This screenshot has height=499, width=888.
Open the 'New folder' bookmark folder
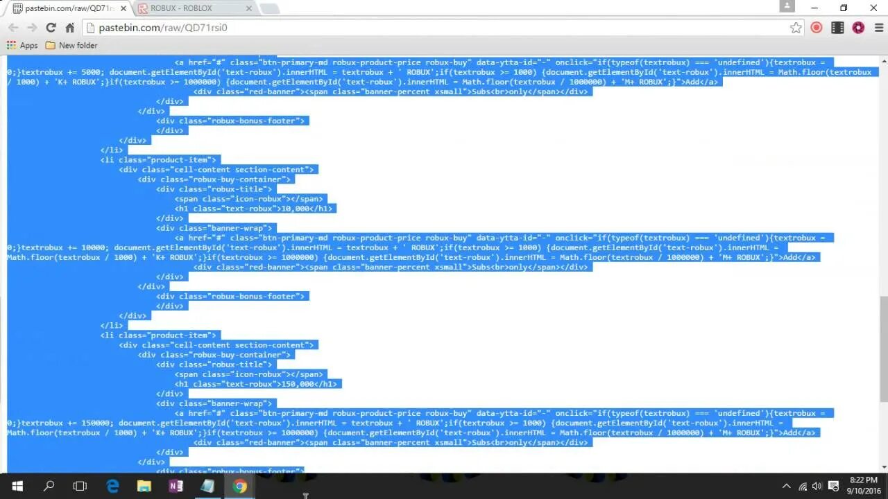[x=71, y=45]
